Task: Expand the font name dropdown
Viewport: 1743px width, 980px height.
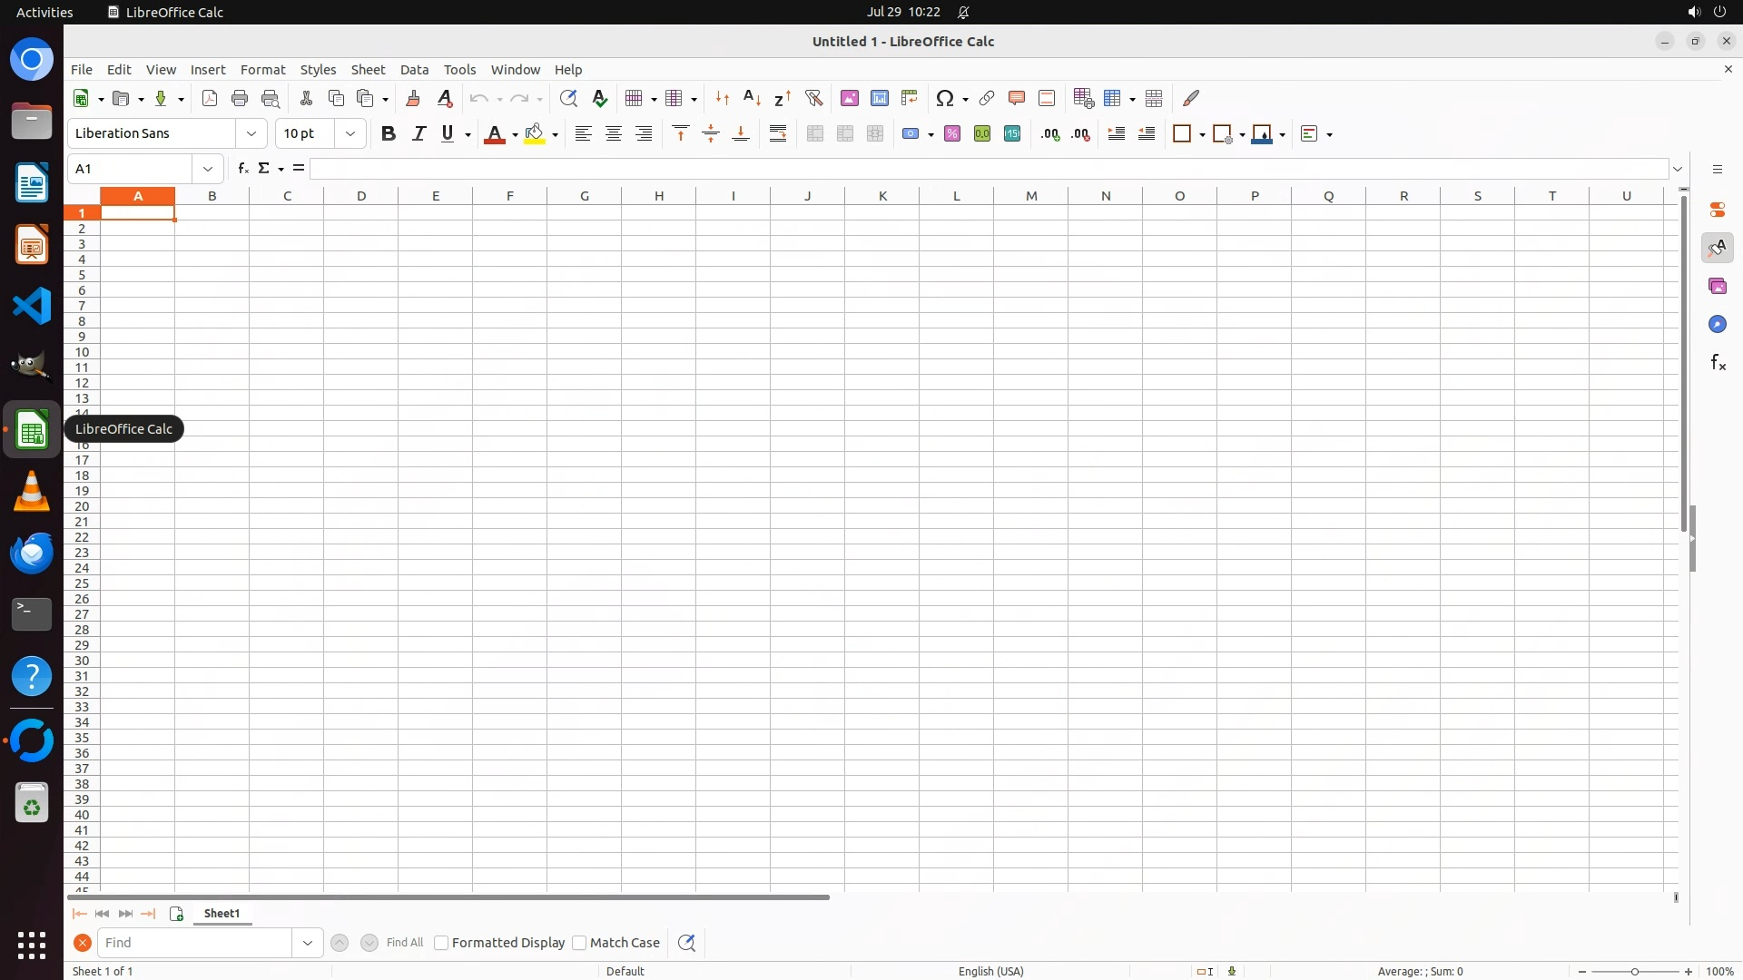Action: pos(251,133)
